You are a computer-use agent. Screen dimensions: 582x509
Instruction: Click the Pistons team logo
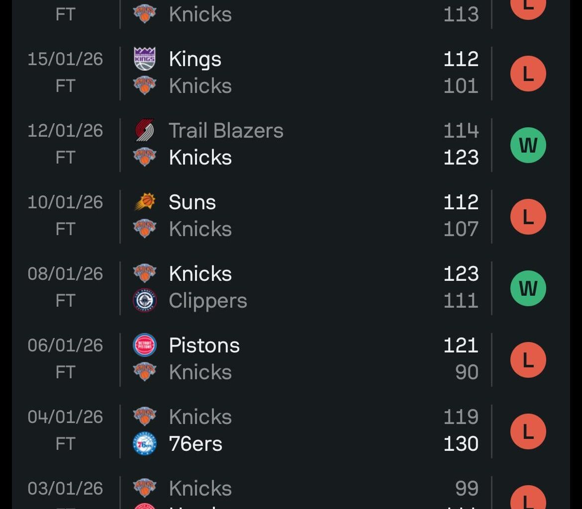(145, 345)
